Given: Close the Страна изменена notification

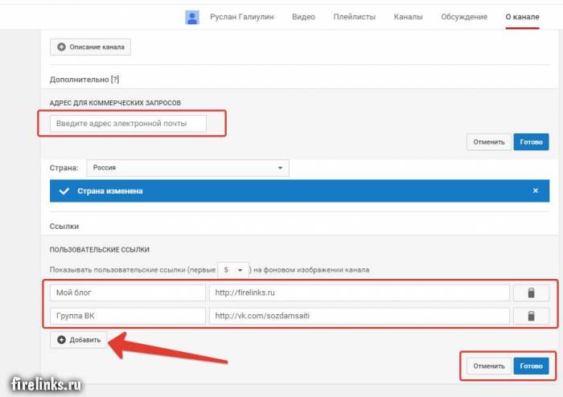Looking at the screenshot, I should point(536,191).
